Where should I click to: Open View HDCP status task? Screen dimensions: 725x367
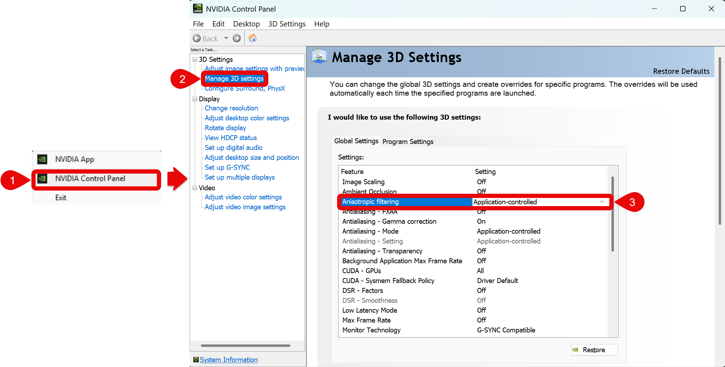click(231, 138)
